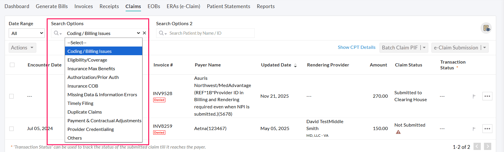Open the three-dots menu for INV8259

(487, 129)
